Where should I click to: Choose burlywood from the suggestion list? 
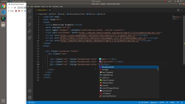(x=129, y=72)
